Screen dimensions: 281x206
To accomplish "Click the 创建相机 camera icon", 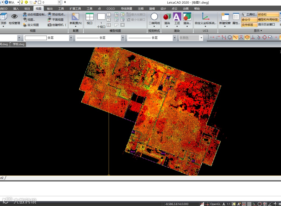I will pos(50,25).
